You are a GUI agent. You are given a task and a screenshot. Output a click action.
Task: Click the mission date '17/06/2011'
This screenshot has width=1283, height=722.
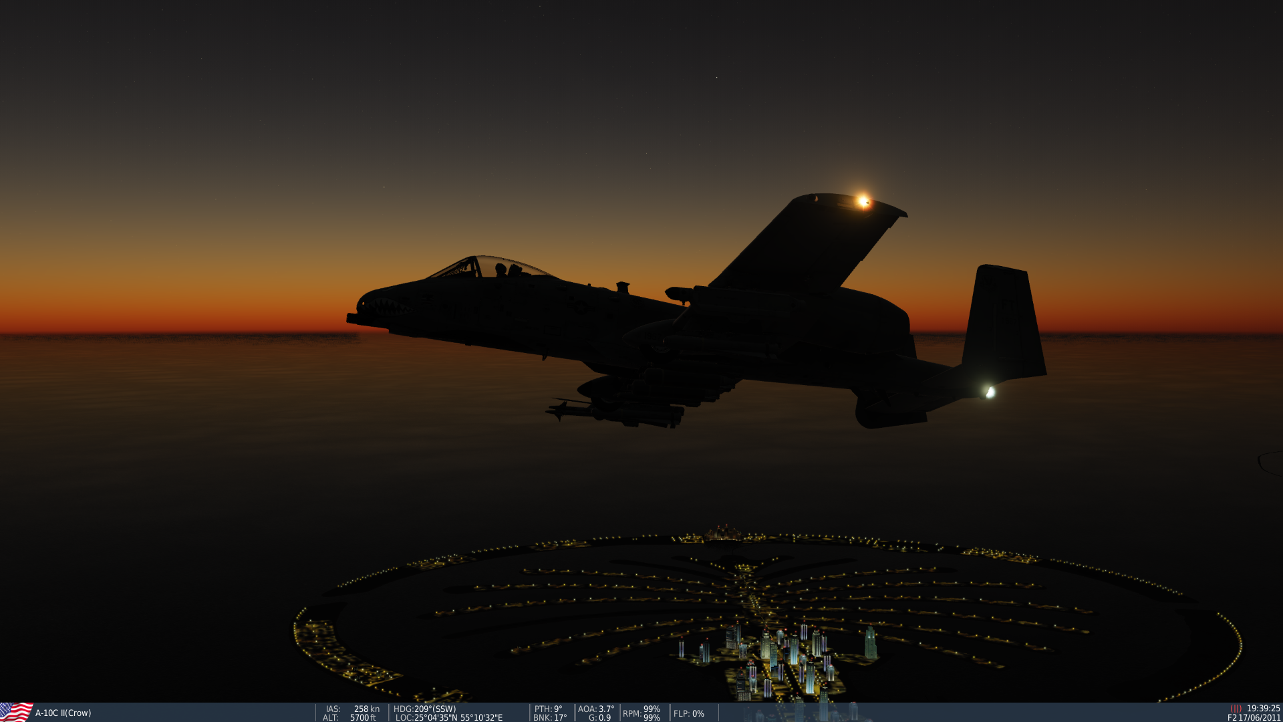pos(1260,717)
